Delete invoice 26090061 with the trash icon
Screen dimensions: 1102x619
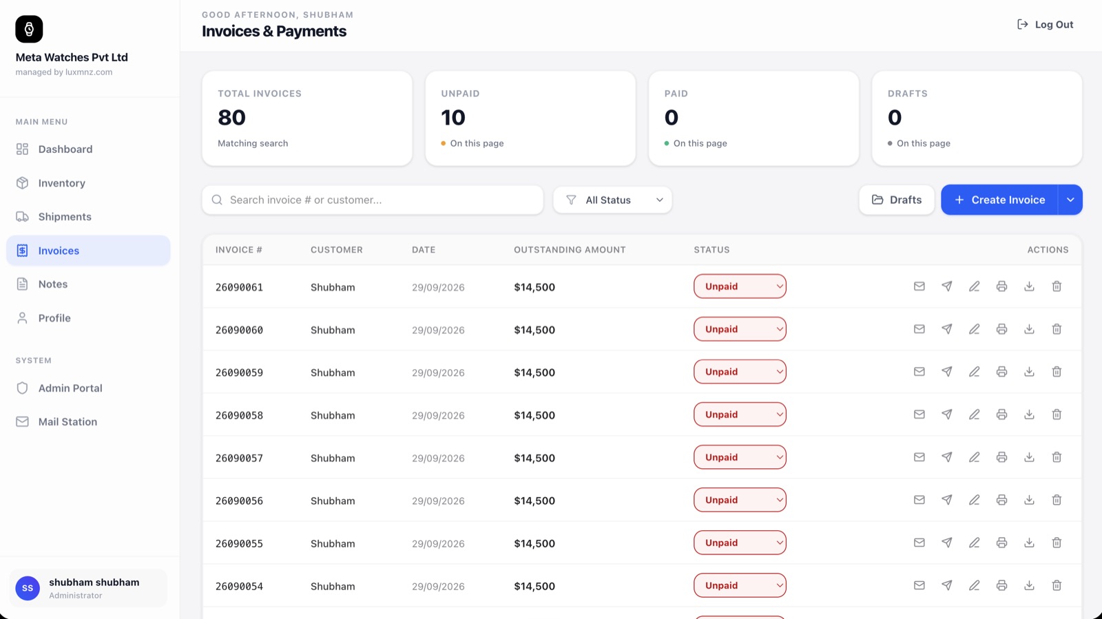point(1057,286)
